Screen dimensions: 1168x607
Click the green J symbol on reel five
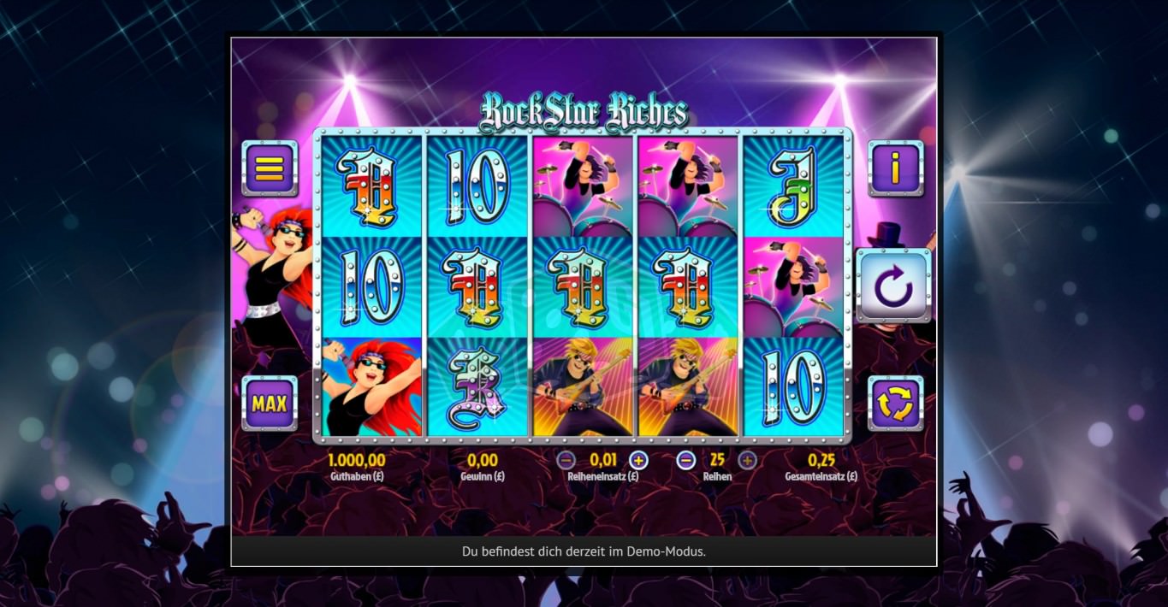(793, 186)
